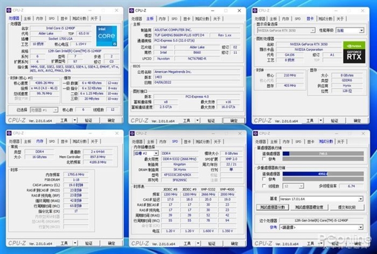
Task: Click the American Megatrends Inc. BIOS value
Action: (x=197, y=71)
